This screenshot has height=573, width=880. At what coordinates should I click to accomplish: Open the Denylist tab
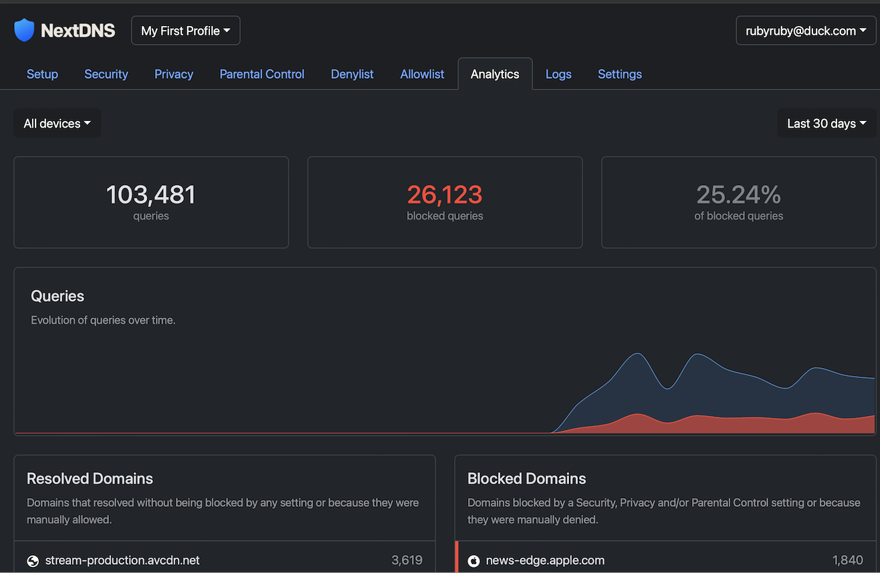(x=352, y=74)
